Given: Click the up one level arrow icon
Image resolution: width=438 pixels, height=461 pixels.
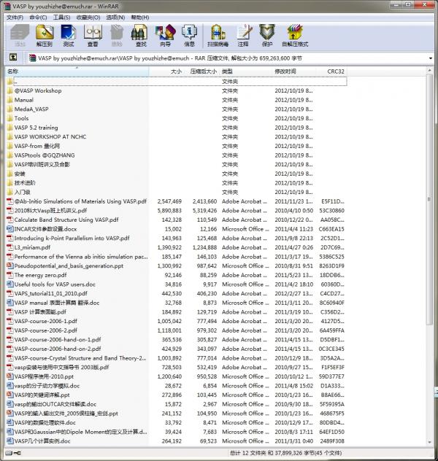Looking at the screenshot, I should point(13,58).
